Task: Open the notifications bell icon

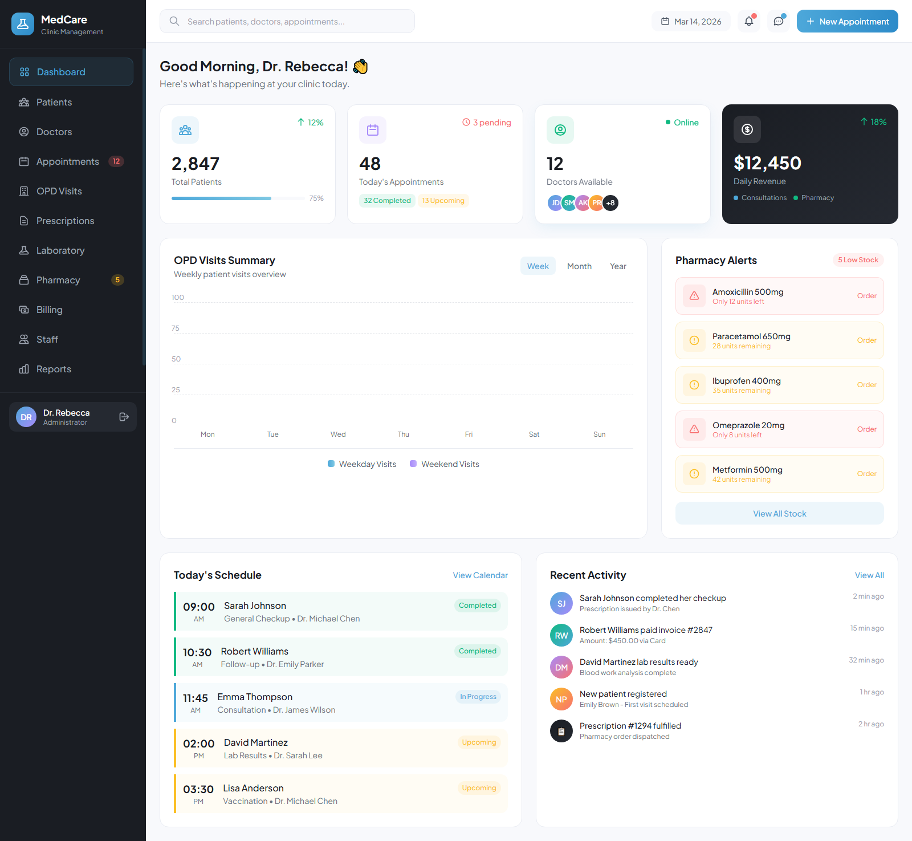Action: (749, 21)
